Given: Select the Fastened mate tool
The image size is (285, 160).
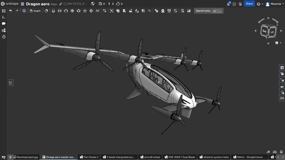Looking at the screenshot, I should click(53, 11).
